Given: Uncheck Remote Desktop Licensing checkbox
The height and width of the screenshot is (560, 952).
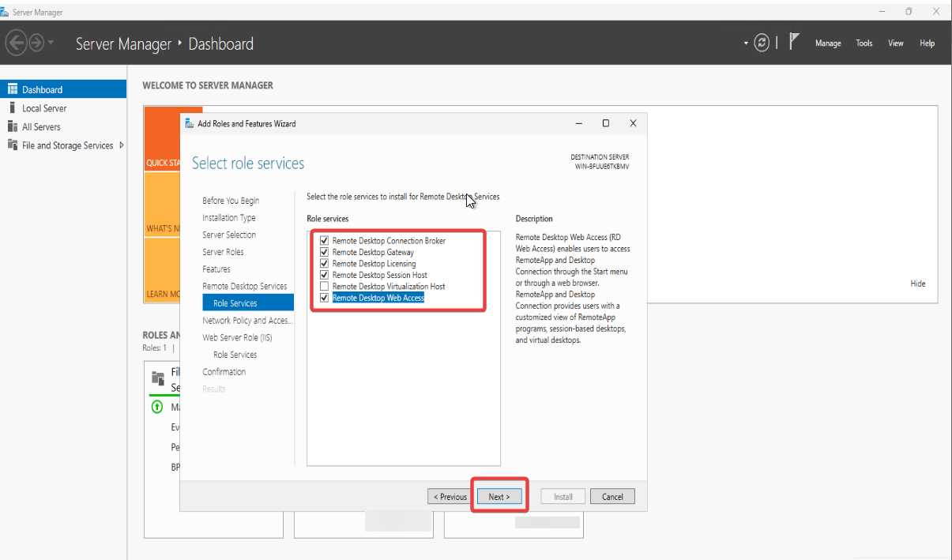Looking at the screenshot, I should pyautogui.click(x=324, y=264).
